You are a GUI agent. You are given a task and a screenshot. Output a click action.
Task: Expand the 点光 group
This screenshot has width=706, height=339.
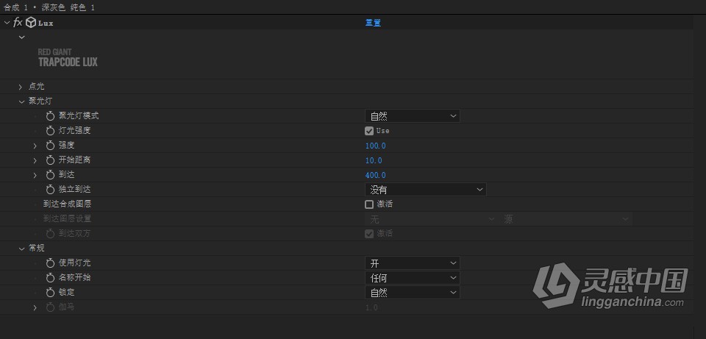point(21,87)
